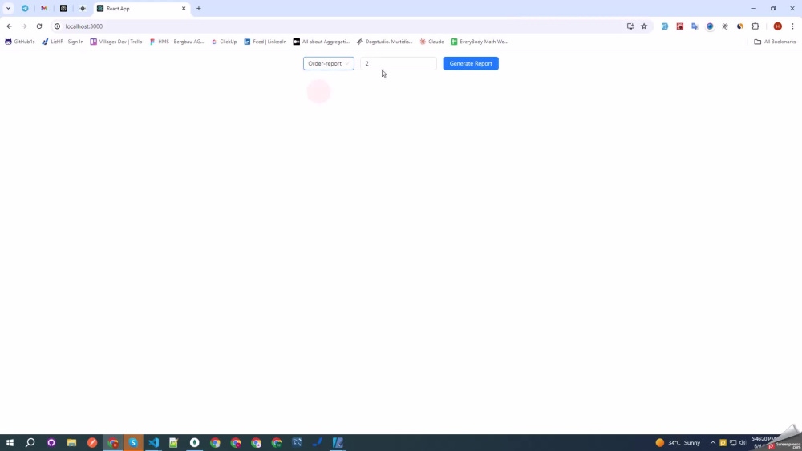Select the React App tab
The height and width of the screenshot is (451, 802).
pos(142,8)
